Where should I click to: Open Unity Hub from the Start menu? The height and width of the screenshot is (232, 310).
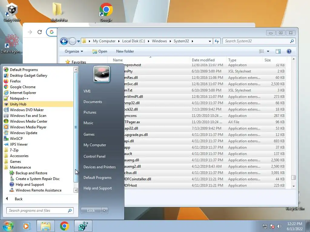pos(38,104)
